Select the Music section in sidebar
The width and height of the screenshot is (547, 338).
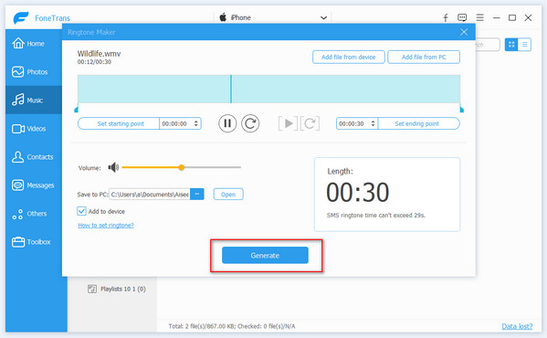pyautogui.click(x=33, y=100)
